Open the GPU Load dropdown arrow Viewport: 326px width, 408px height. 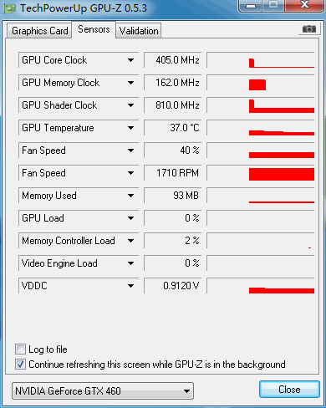(130, 218)
